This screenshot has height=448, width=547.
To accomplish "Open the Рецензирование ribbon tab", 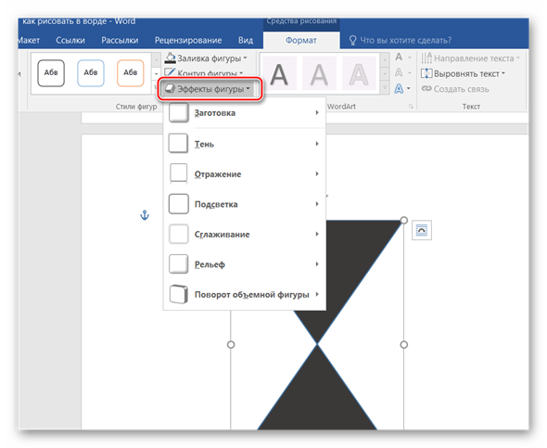I will pos(188,41).
